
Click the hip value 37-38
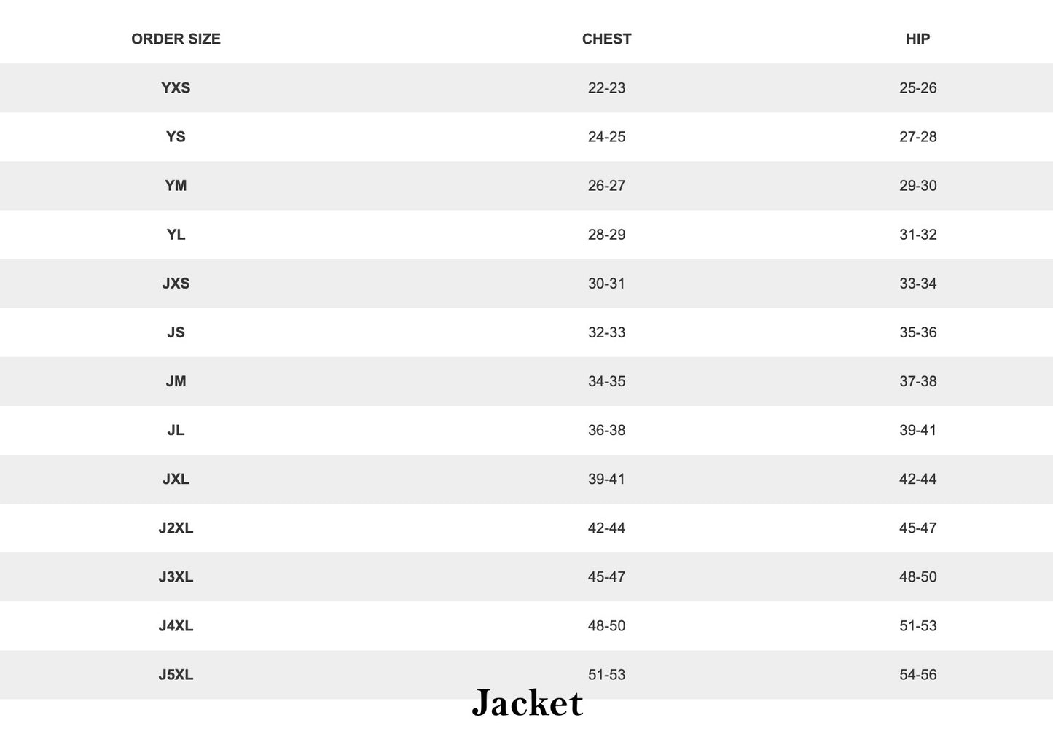[917, 381]
